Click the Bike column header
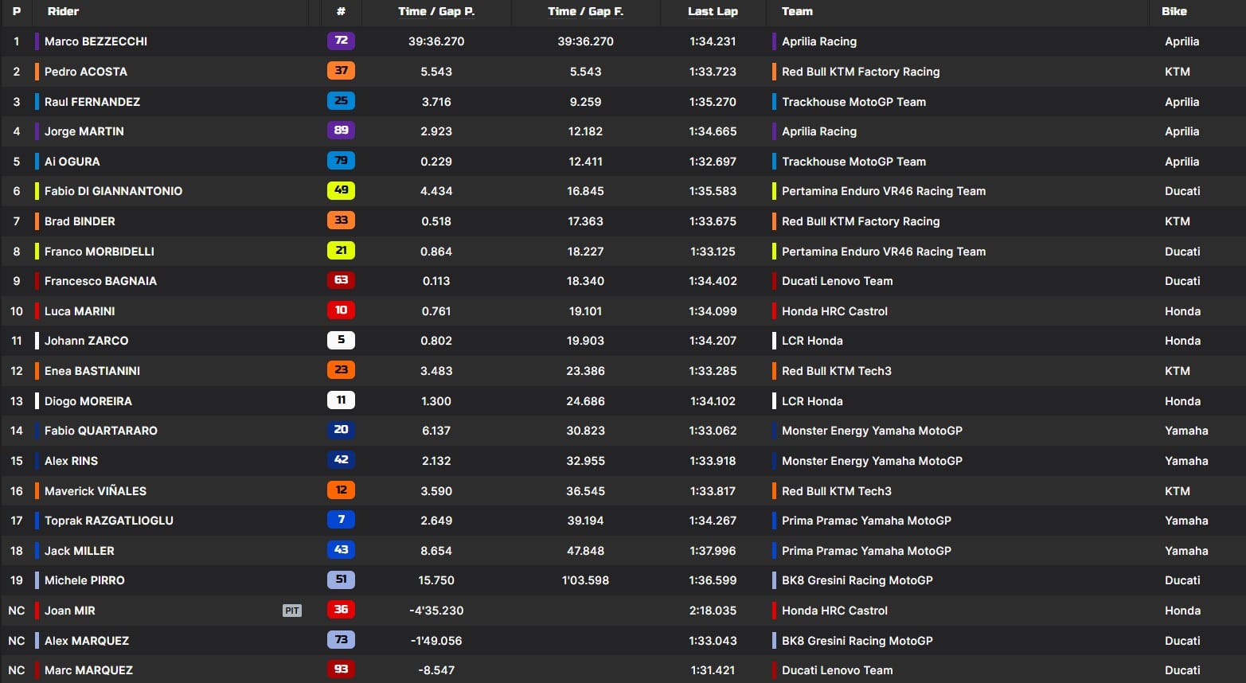 [x=1174, y=11]
